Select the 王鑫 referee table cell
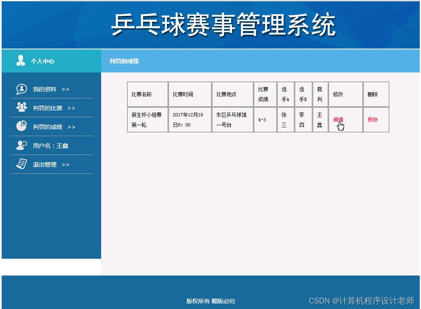 (320, 120)
